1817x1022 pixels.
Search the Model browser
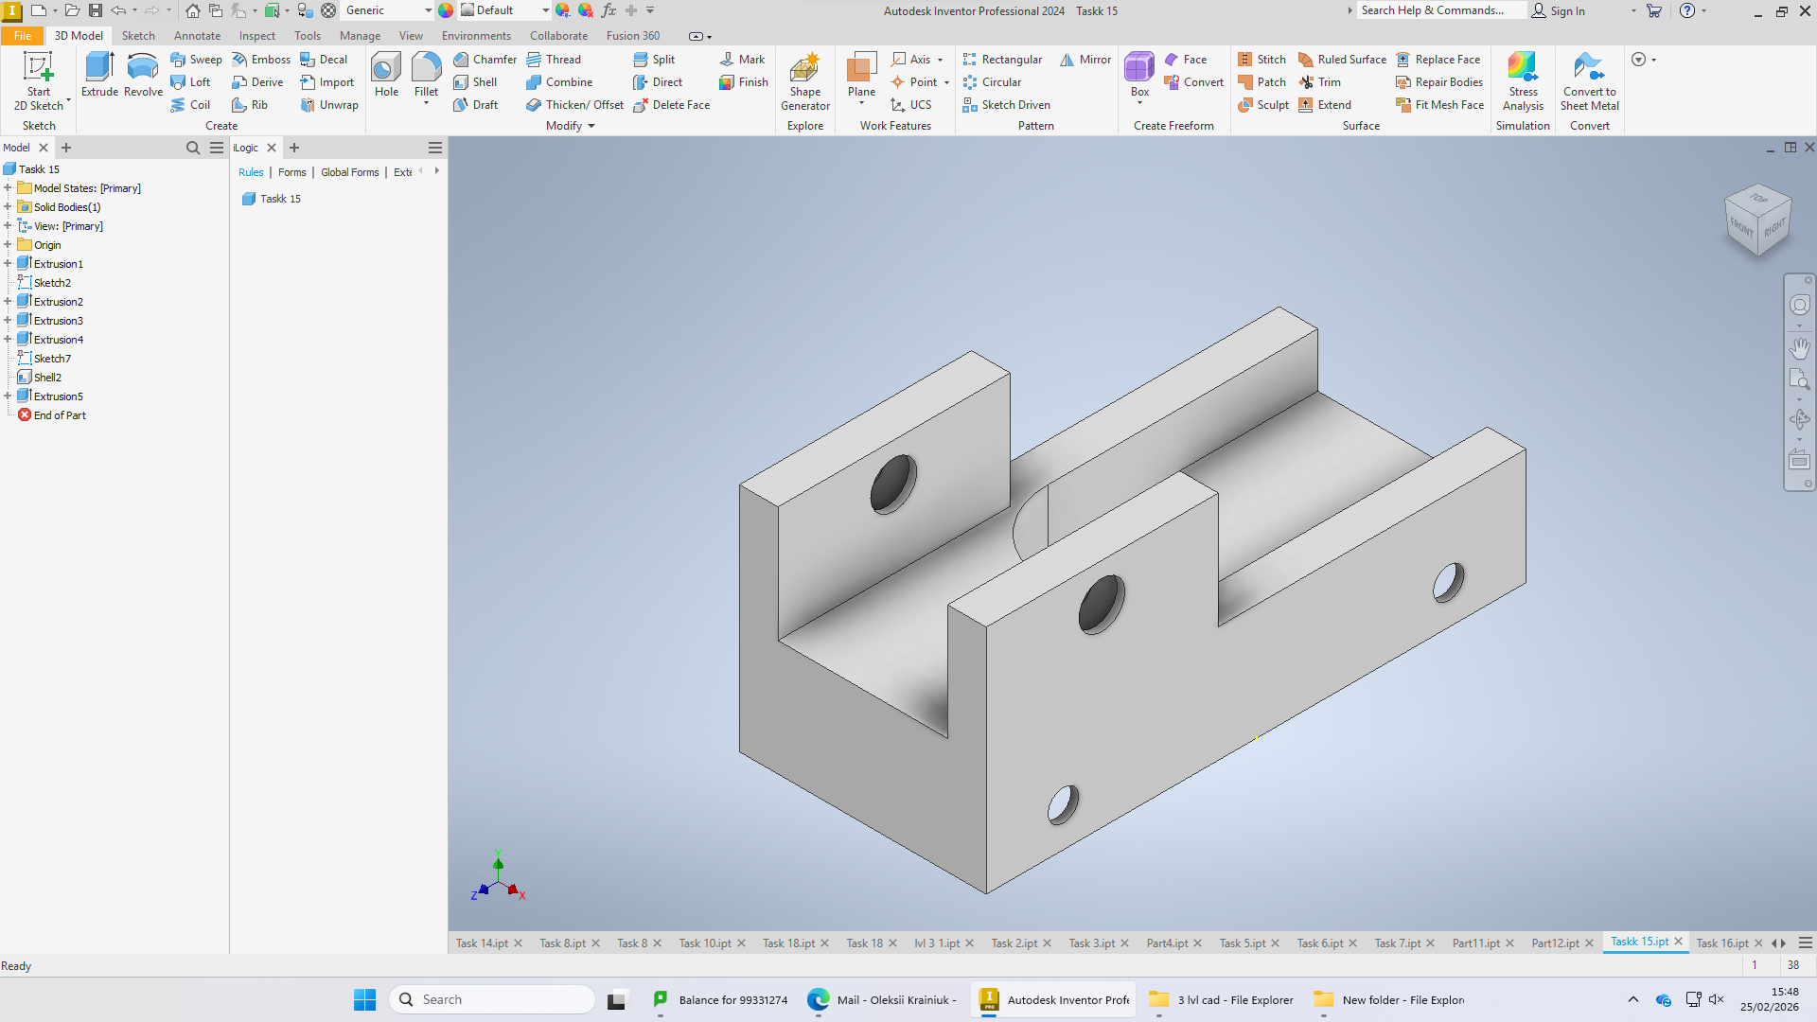[193, 148]
